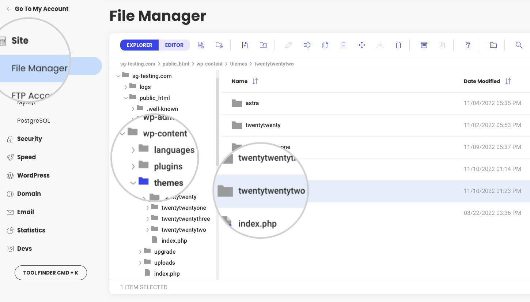Viewport: 530px width, 302px height.
Task: Click the trash delete icon
Action: [x=398, y=45]
